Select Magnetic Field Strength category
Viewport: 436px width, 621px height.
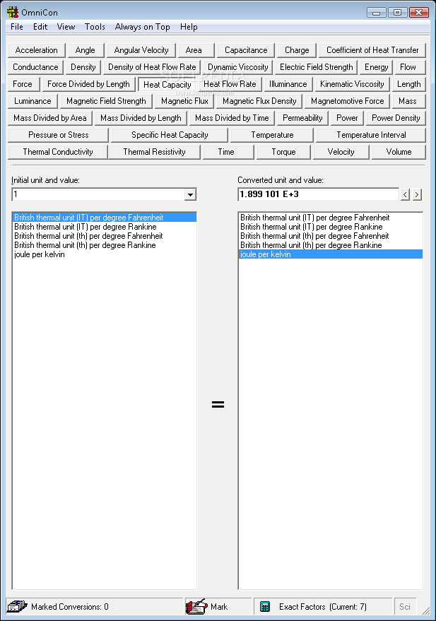coord(106,102)
